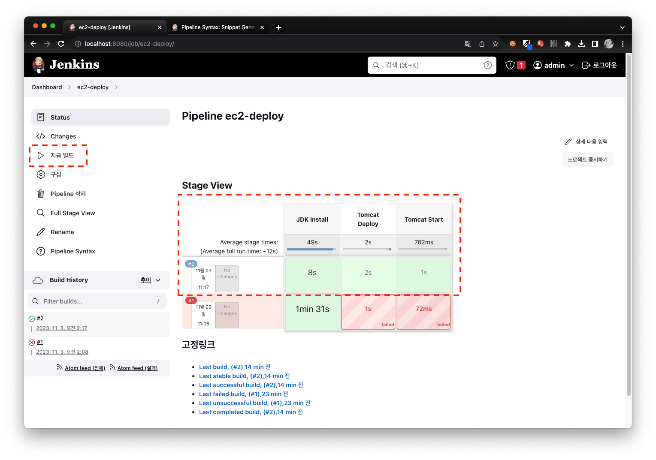Image resolution: width=656 pixels, height=460 pixels.
Task: Click the green success icon of build #2
Action: (x=32, y=319)
